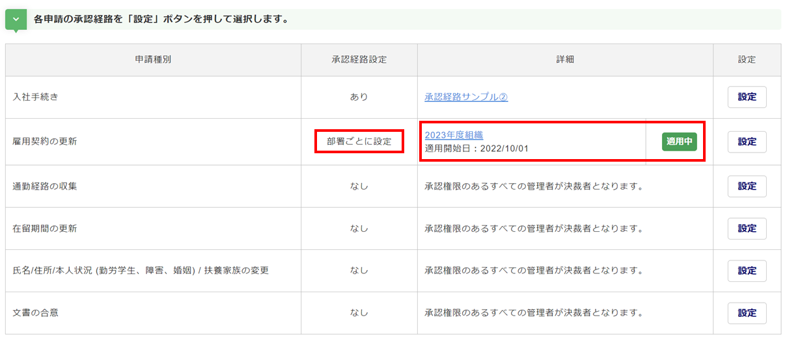The width and height of the screenshot is (787, 337).
Task: Click the green 適用中 badge
Action: click(679, 142)
